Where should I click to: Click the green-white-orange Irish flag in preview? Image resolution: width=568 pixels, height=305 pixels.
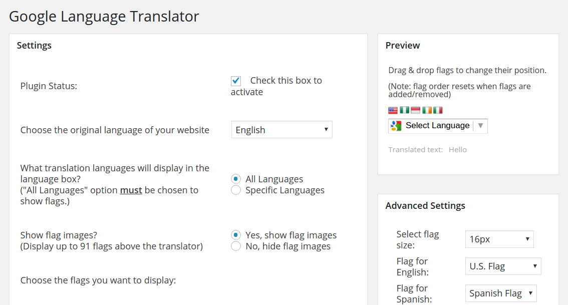pyautogui.click(x=427, y=110)
